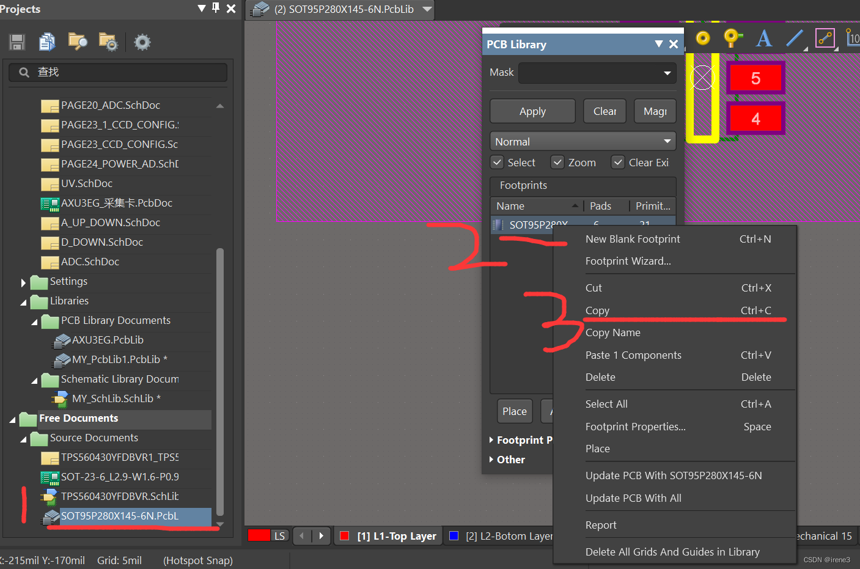Select the place line tool
The width and height of the screenshot is (860, 569).
coord(795,38)
